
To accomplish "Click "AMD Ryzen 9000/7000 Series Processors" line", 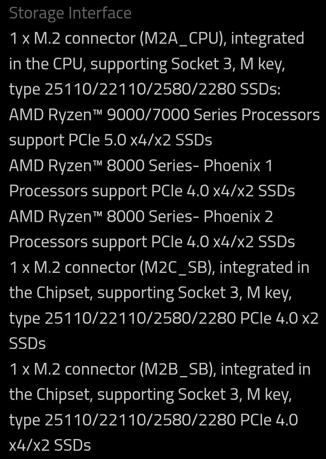I will pos(164,115).
